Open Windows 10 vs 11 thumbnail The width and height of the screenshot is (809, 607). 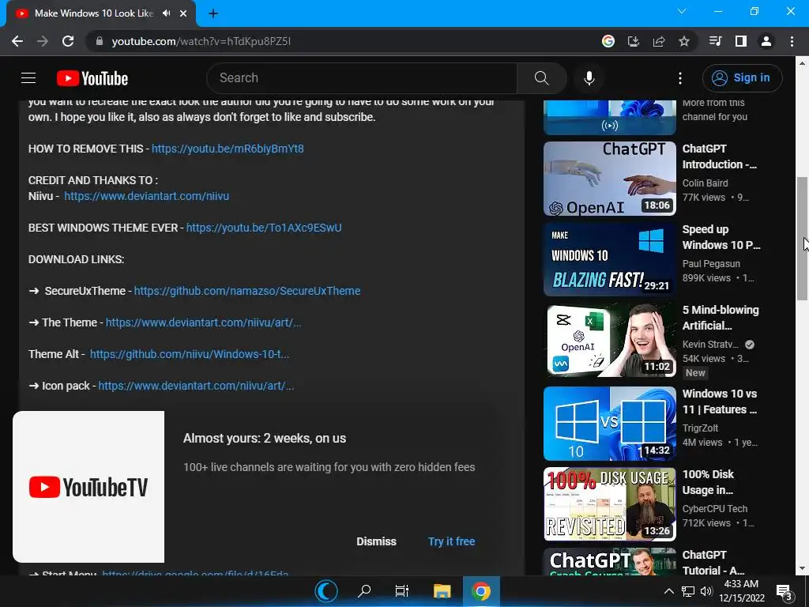pyautogui.click(x=609, y=424)
